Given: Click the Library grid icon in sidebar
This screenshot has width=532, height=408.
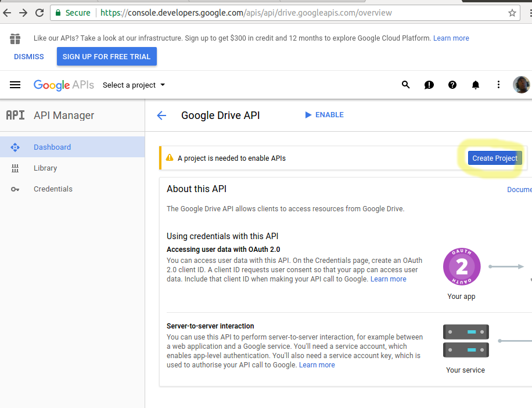Looking at the screenshot, I should tap(16, 168).
